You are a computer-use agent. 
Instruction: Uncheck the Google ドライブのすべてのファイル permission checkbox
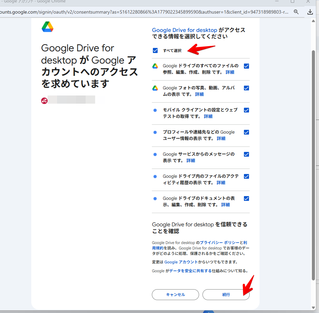[246, 66]
